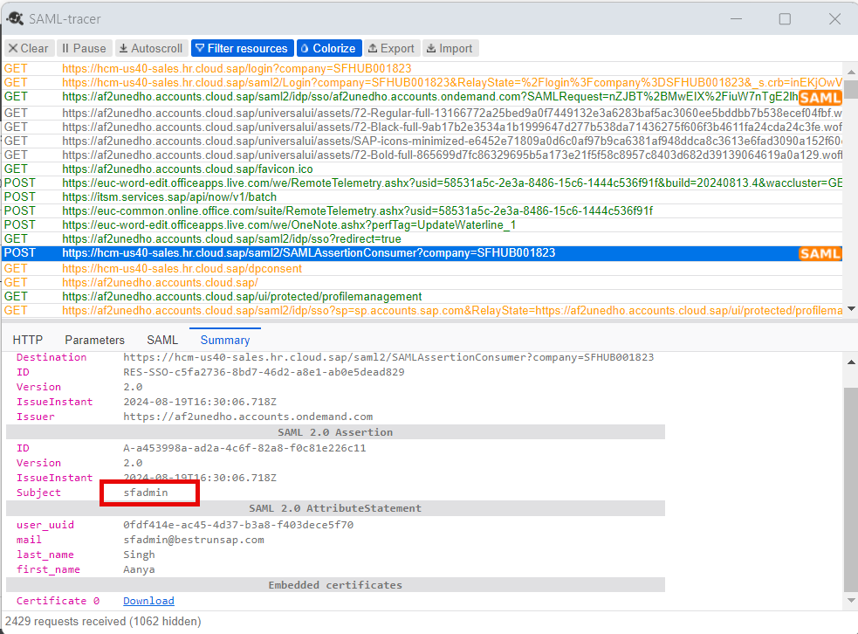Toggle the Colorize option
This screenshot has width=858, height=634.
point(329,48)
